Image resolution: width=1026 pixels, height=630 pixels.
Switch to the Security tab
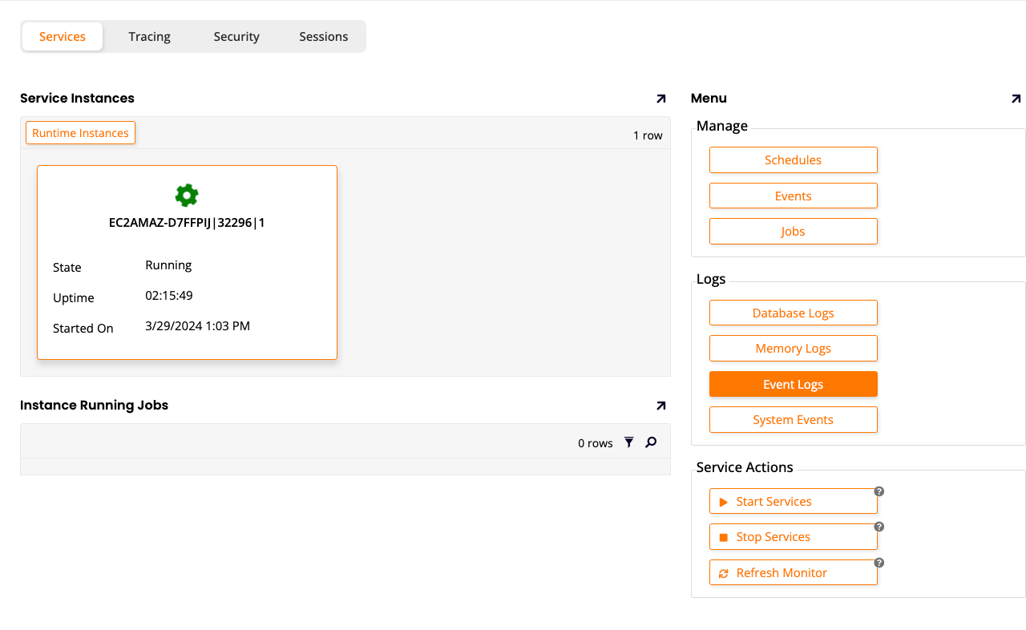point(236,37)
